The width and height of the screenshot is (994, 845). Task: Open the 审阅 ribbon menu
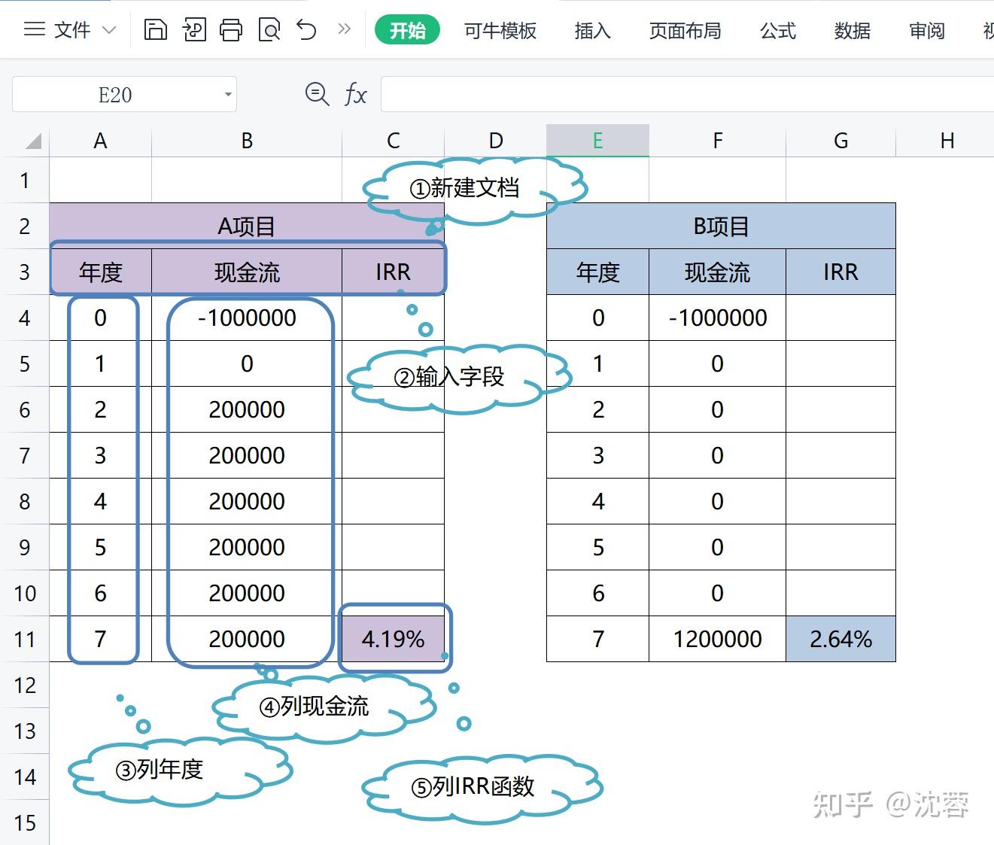(x=926, y=31)
